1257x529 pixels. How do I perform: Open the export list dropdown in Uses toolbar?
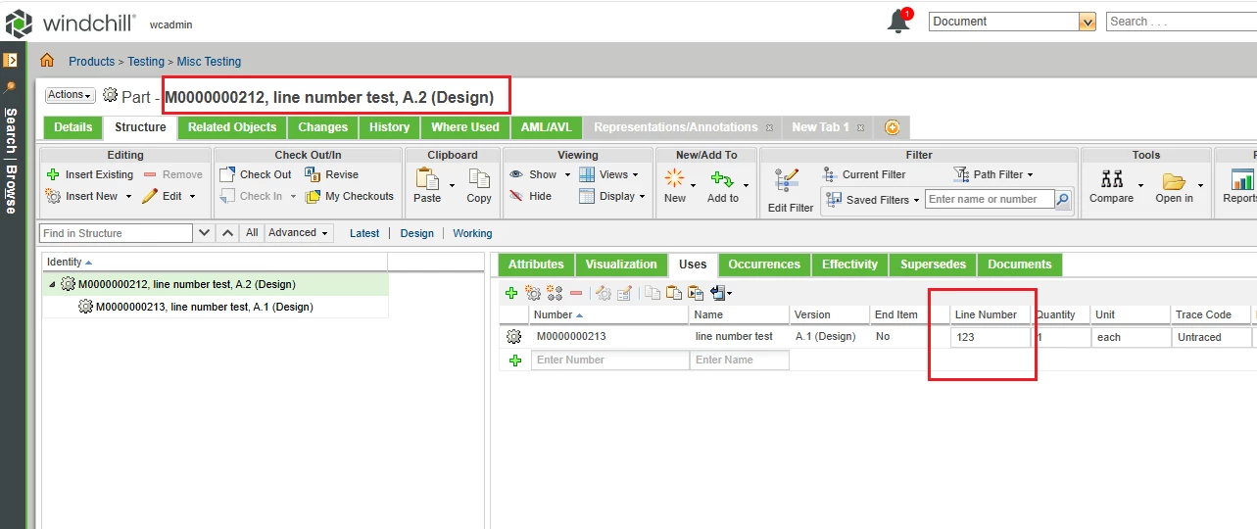(721, 293)
